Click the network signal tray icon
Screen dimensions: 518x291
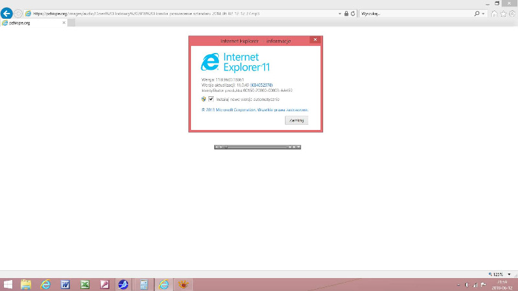[x=475, y=285]
